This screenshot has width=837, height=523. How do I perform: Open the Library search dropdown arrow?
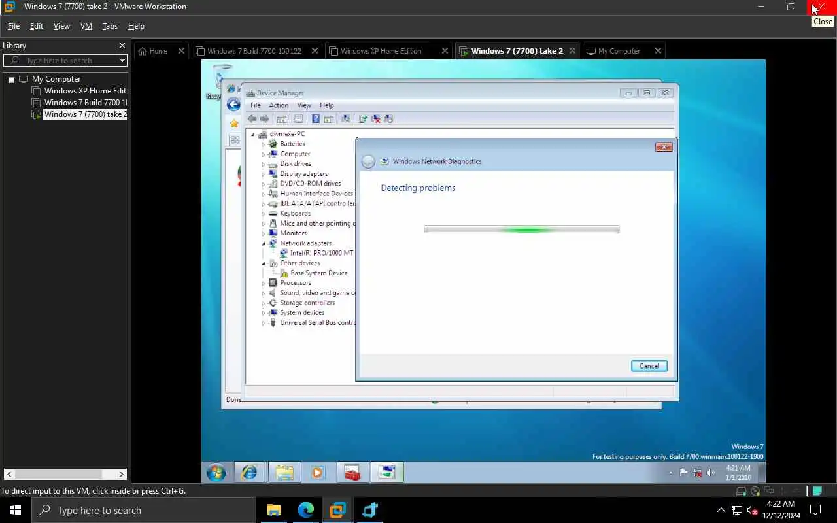122,61
